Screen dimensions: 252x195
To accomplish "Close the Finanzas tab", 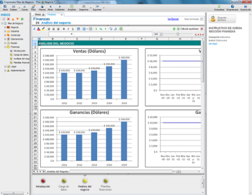I will pos(62,15).
